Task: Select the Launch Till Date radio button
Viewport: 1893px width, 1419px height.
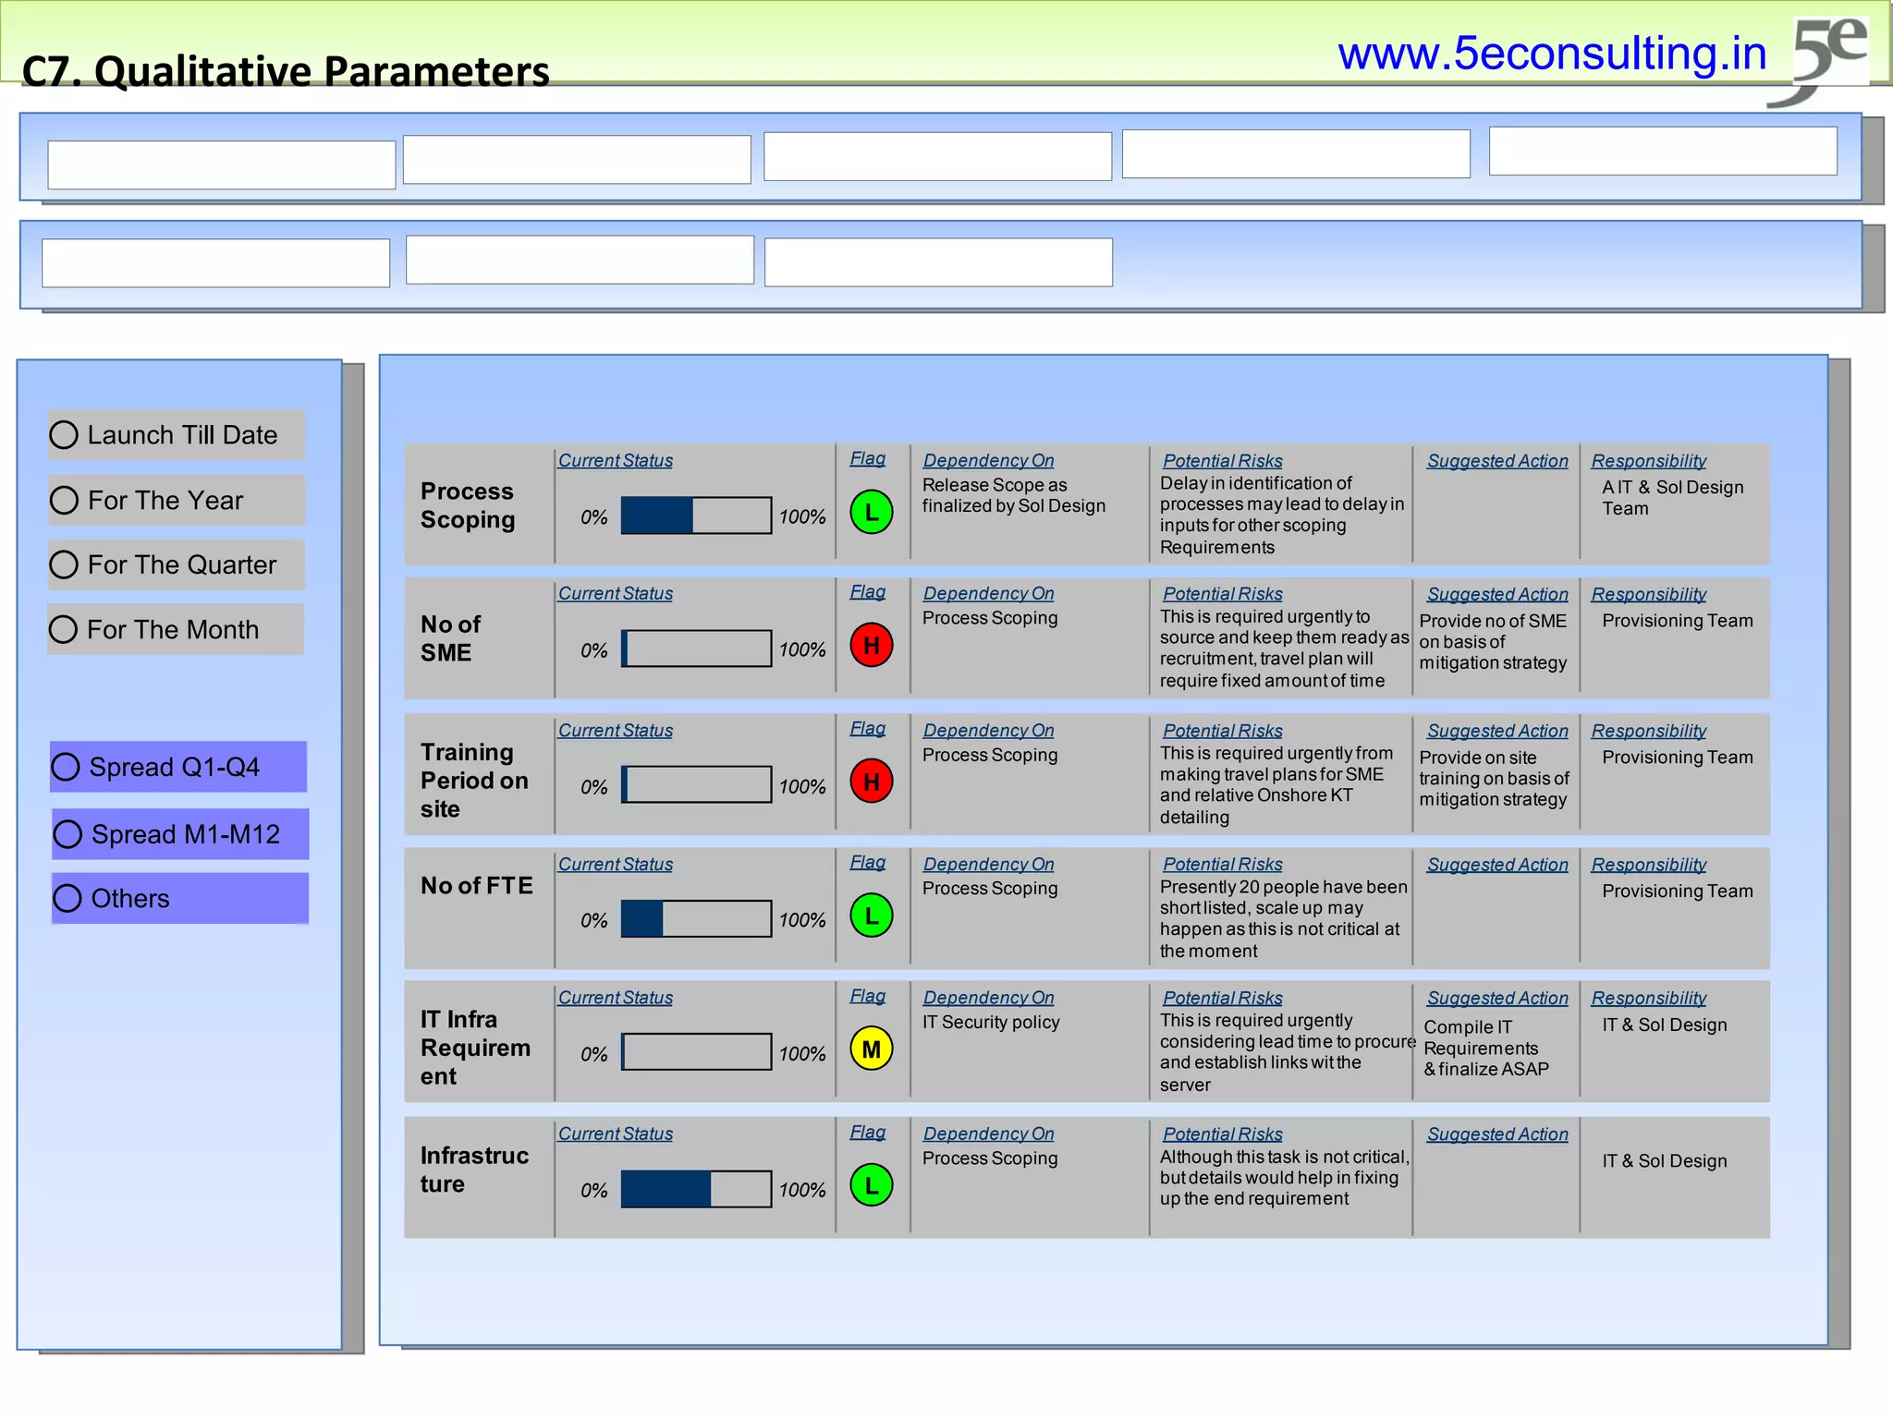Action: (64, 435)
